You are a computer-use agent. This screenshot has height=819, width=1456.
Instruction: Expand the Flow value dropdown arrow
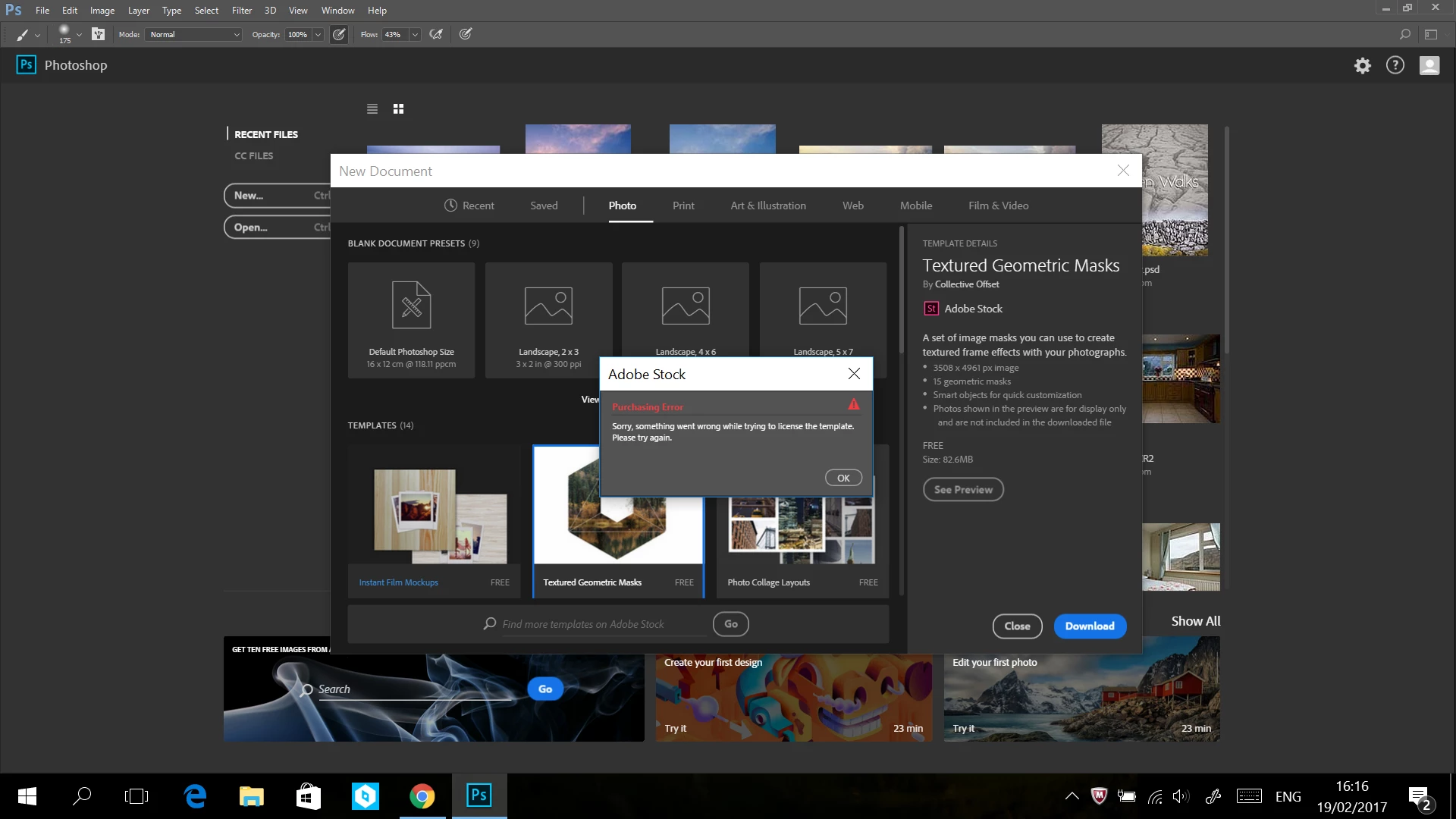[415, 34]
